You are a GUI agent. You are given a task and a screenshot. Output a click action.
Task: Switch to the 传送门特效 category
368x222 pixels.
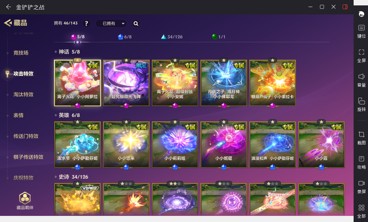point(26,136)
